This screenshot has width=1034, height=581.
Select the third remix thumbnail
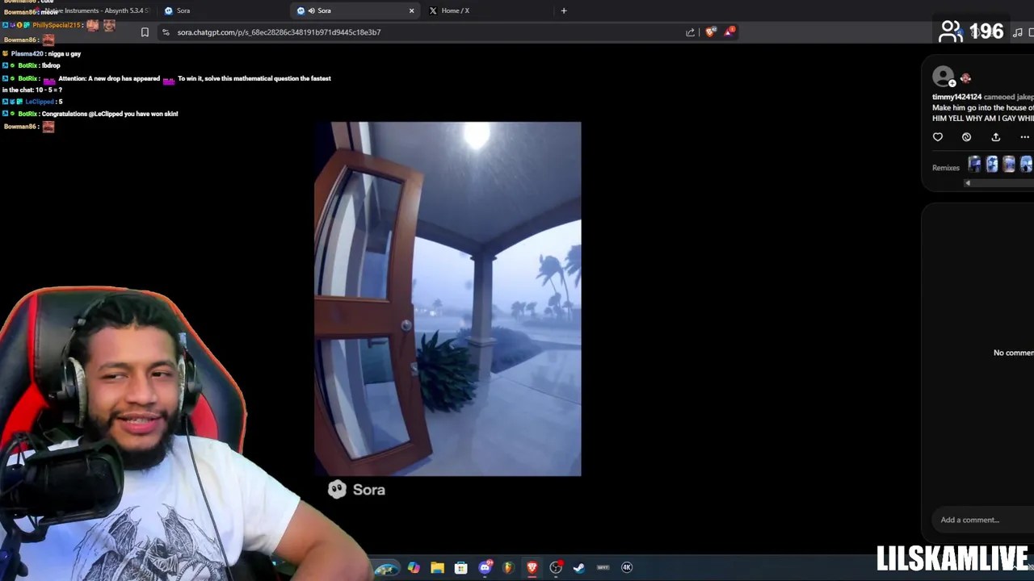[x=1009, y=165]
